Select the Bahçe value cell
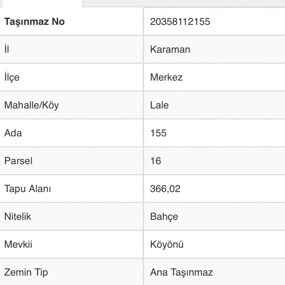Image resolution: width=285 pixels, height=285 pixels. coord(164,217)
